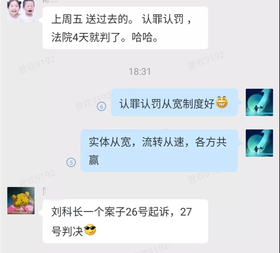This screenshot has height=253, width=280.
Task: Select the 认罪认罚从宽制度好 message bubble
Action: (174, 102)
